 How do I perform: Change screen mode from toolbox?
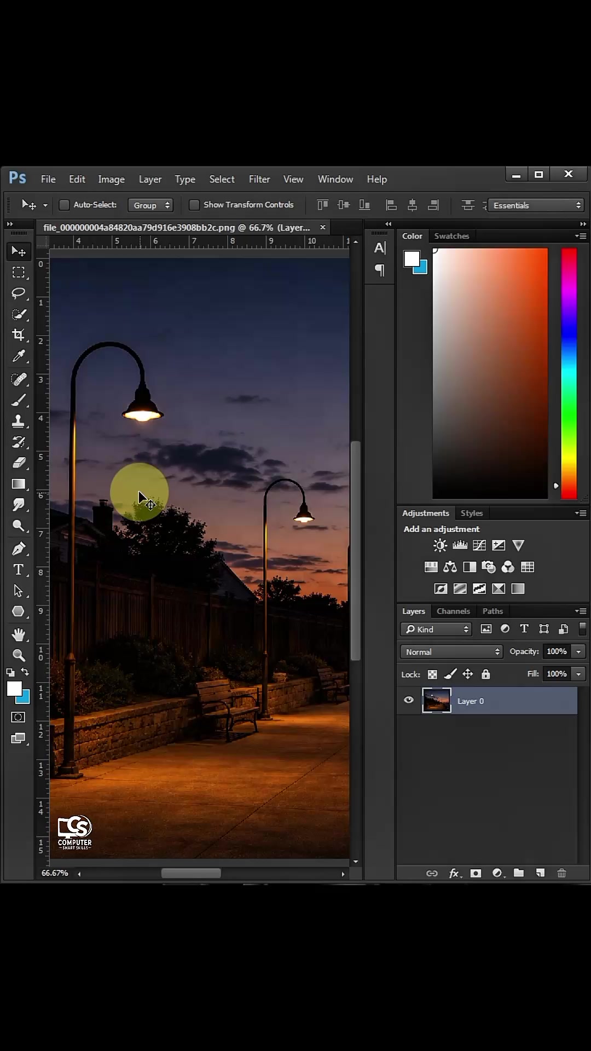tap(18, 738)
